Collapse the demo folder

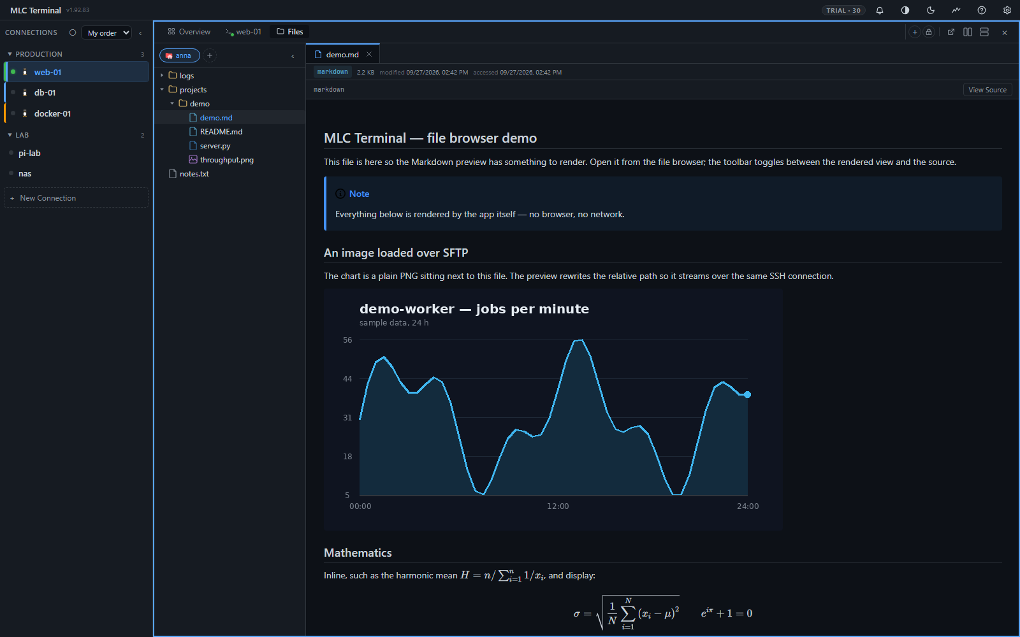(172, 103)
